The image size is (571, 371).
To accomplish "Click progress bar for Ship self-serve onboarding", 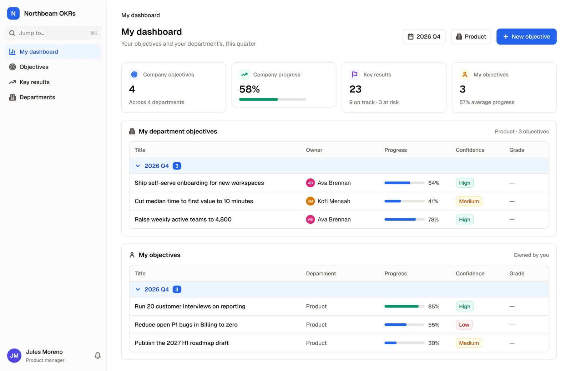I will (x=404, y=183).
